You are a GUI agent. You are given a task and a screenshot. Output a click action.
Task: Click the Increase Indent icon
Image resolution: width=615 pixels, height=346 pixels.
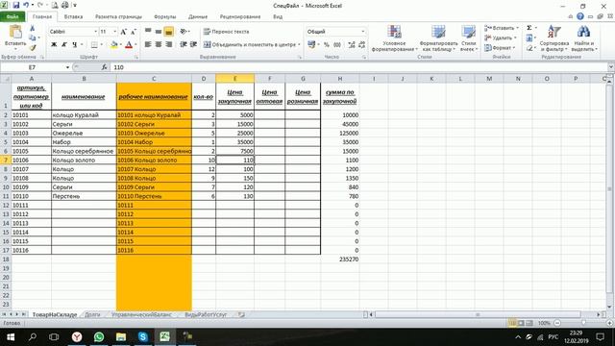click(193, 45)
